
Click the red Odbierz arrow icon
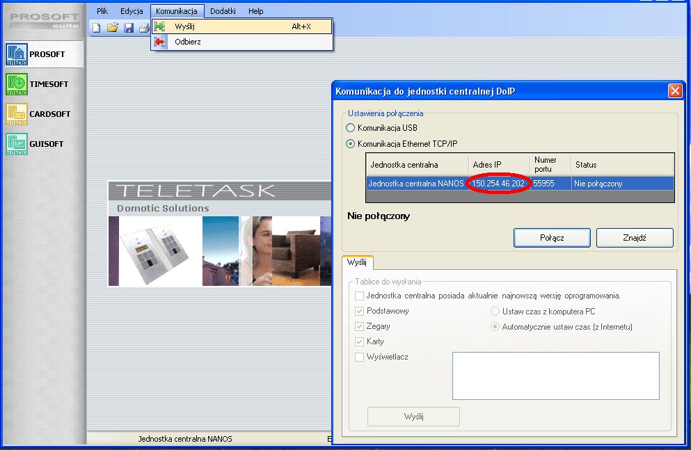(159, 42)
